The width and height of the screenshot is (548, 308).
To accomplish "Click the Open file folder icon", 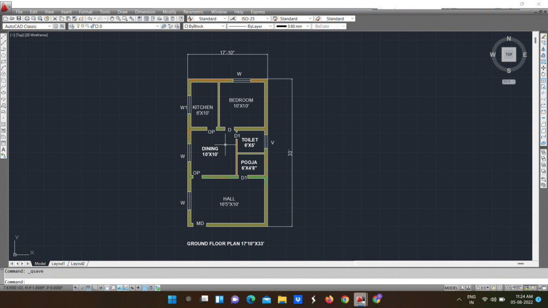I will pos(12,19).
